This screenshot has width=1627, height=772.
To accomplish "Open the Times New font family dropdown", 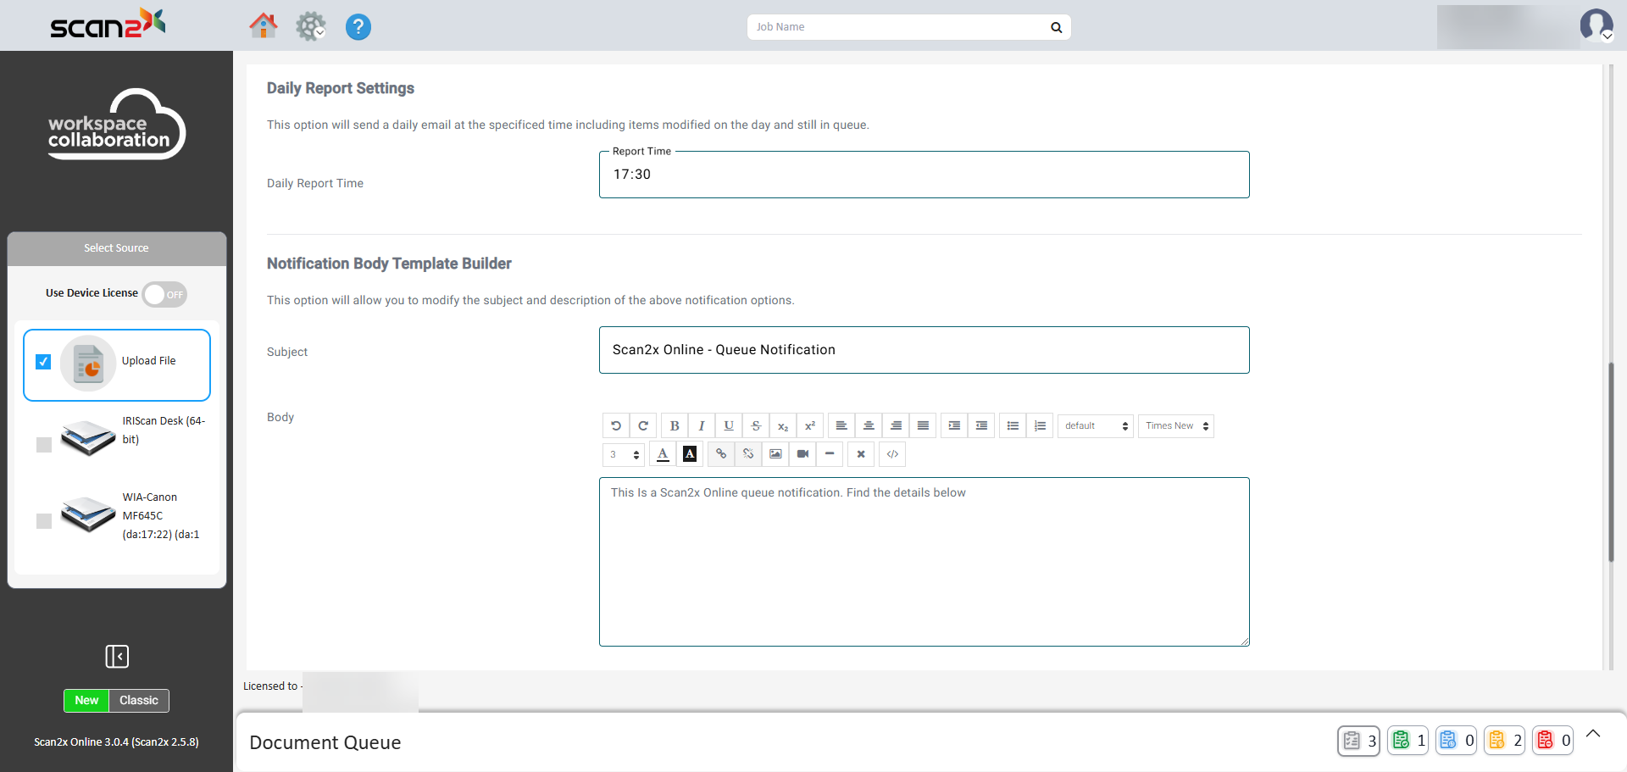I will tap(1176, 425).
